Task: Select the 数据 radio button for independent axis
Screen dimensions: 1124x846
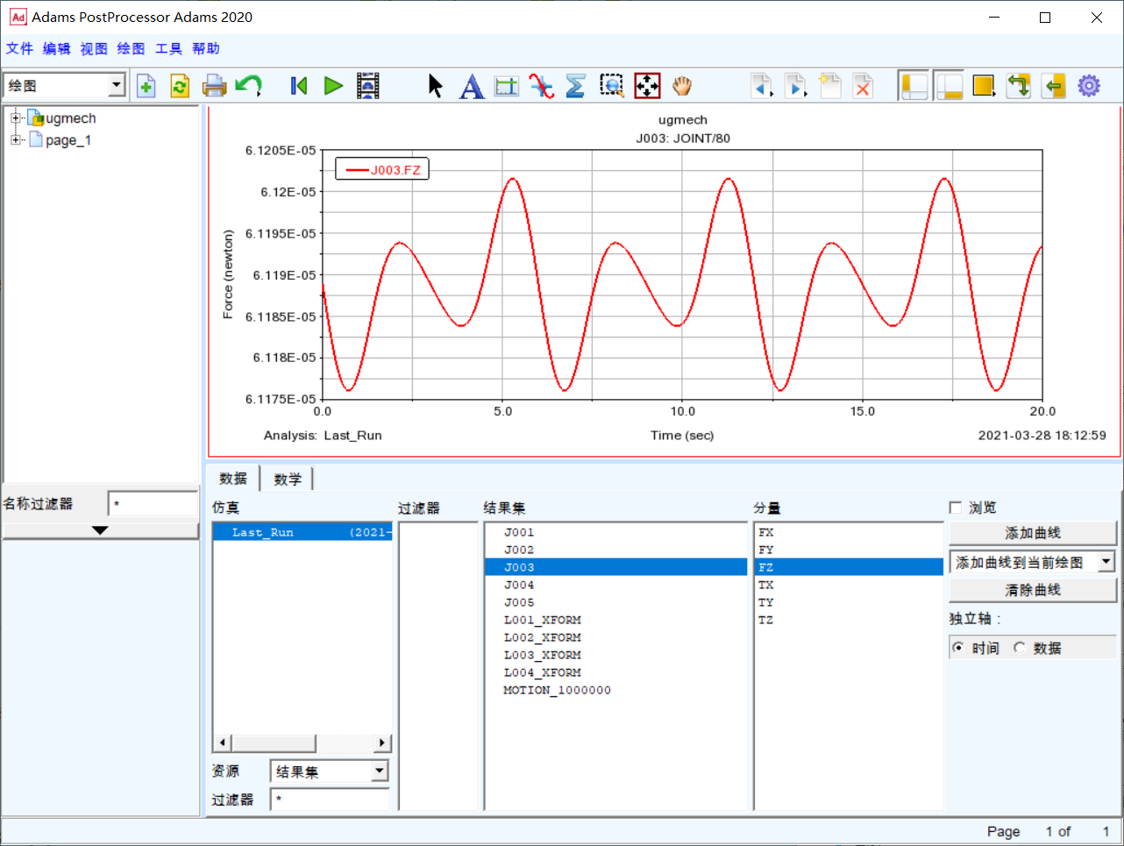Action: tap(1019, 648)
